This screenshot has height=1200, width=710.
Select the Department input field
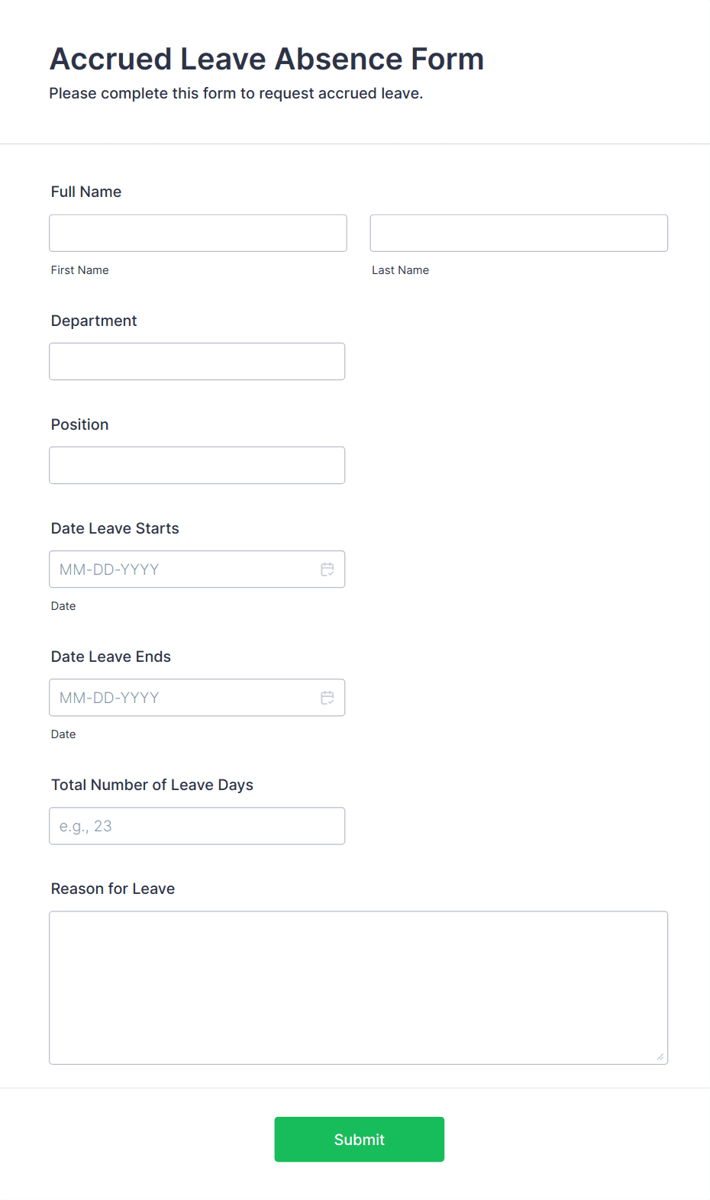(197, 361)
